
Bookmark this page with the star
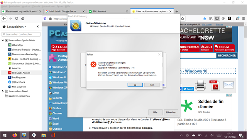[183, 19]
